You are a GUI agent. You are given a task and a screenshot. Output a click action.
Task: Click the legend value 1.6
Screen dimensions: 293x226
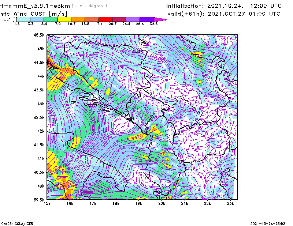[17, 24]
